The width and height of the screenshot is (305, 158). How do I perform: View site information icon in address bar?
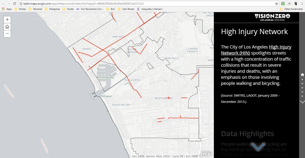tap(21, 4)
